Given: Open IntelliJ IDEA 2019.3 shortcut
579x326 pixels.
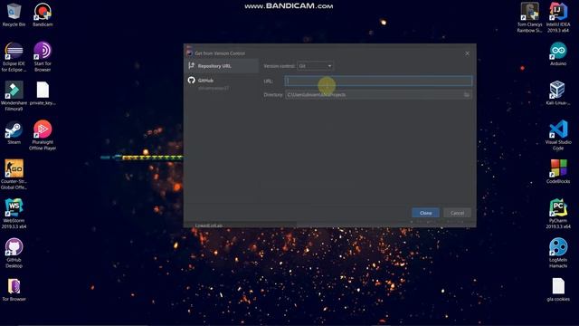Looking at the screenshot, I should 558,17.
